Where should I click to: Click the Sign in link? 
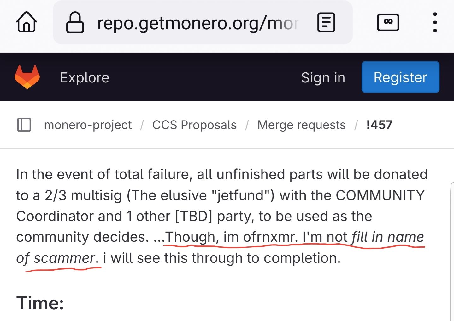coord(323,78)
